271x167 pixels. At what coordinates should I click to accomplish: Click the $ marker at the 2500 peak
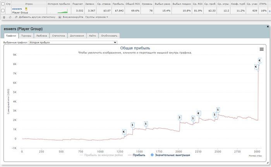tap(218, 110)
